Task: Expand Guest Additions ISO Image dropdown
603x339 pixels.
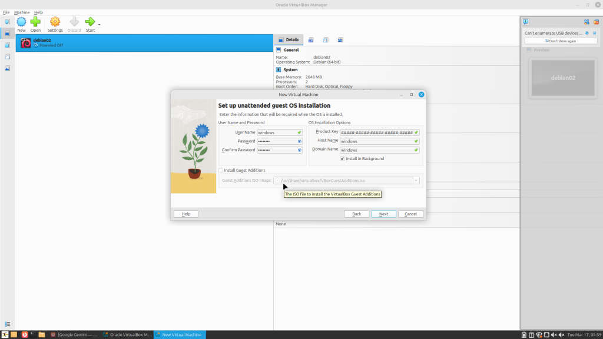Action: (x=416, y=180)
